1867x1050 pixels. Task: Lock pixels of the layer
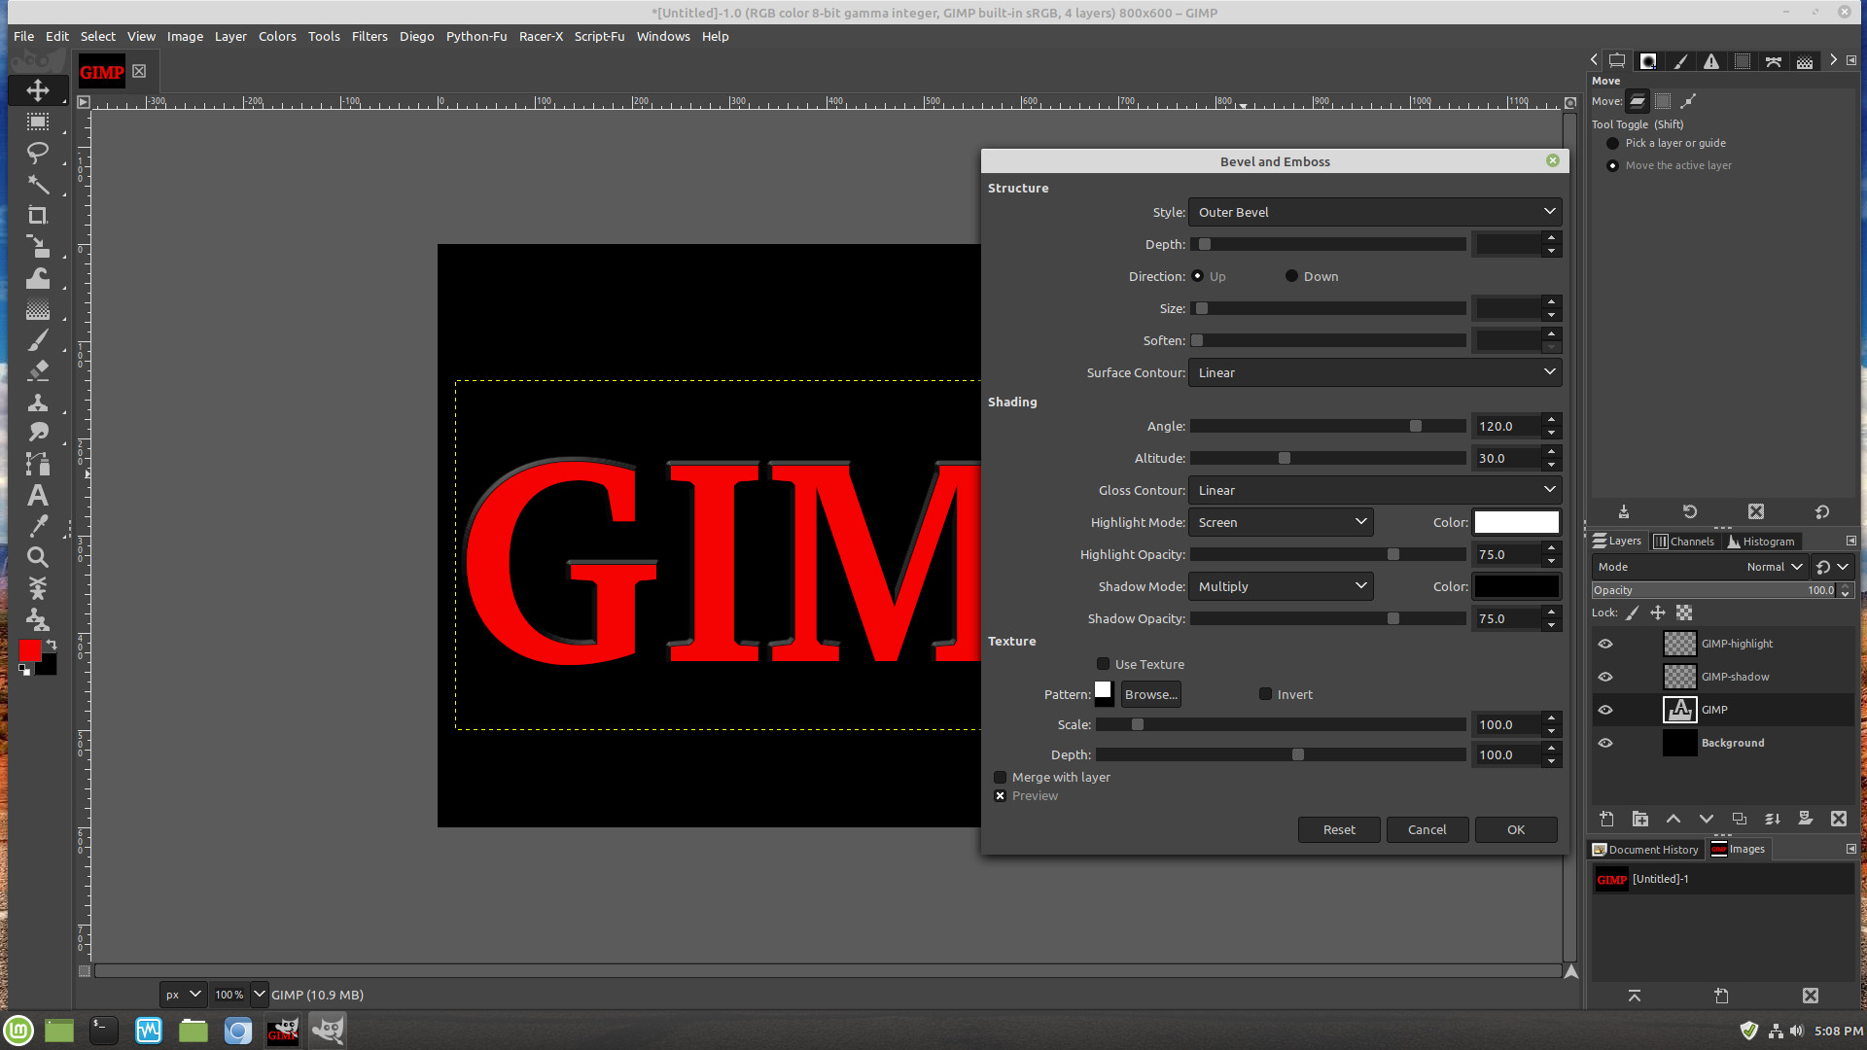1633,612
